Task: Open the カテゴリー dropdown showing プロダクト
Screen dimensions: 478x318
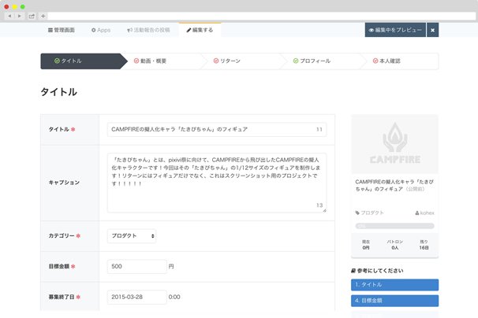Action: coord(132,235)
